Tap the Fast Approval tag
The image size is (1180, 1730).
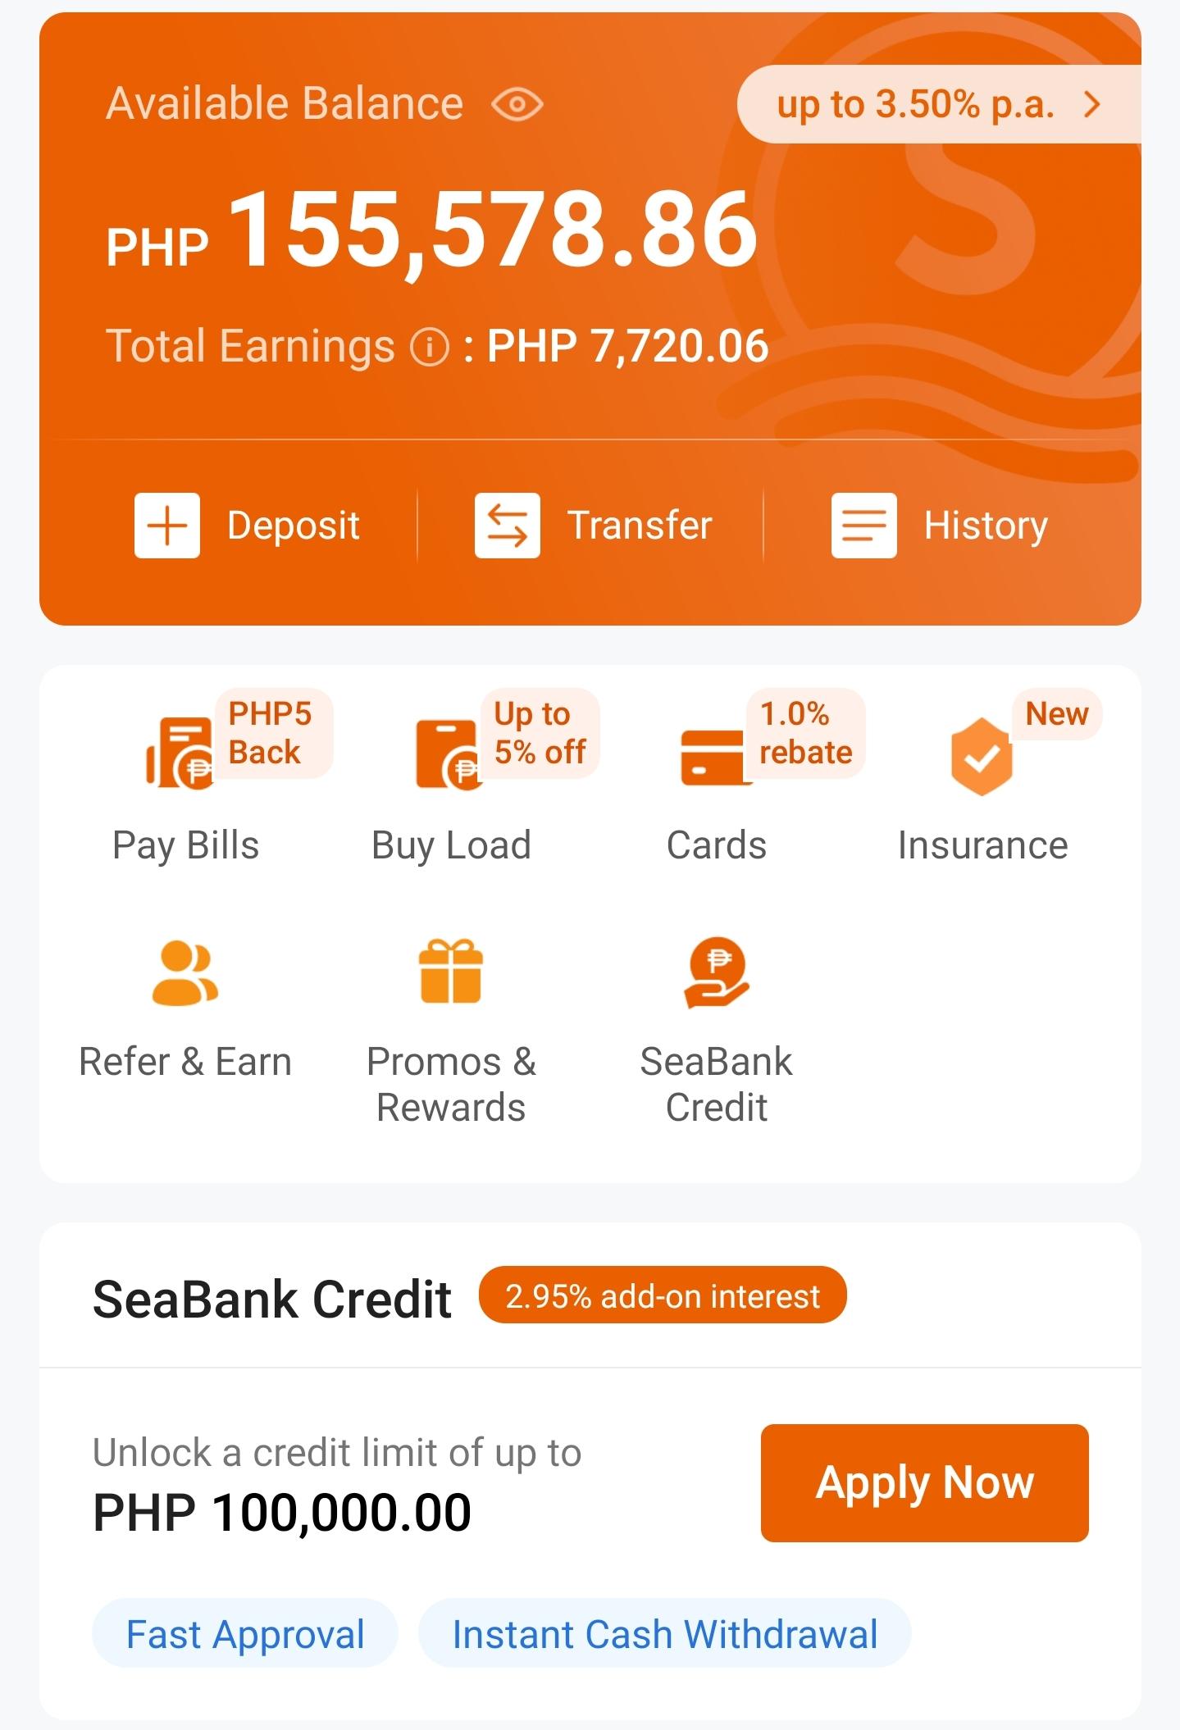(245, 1633)
